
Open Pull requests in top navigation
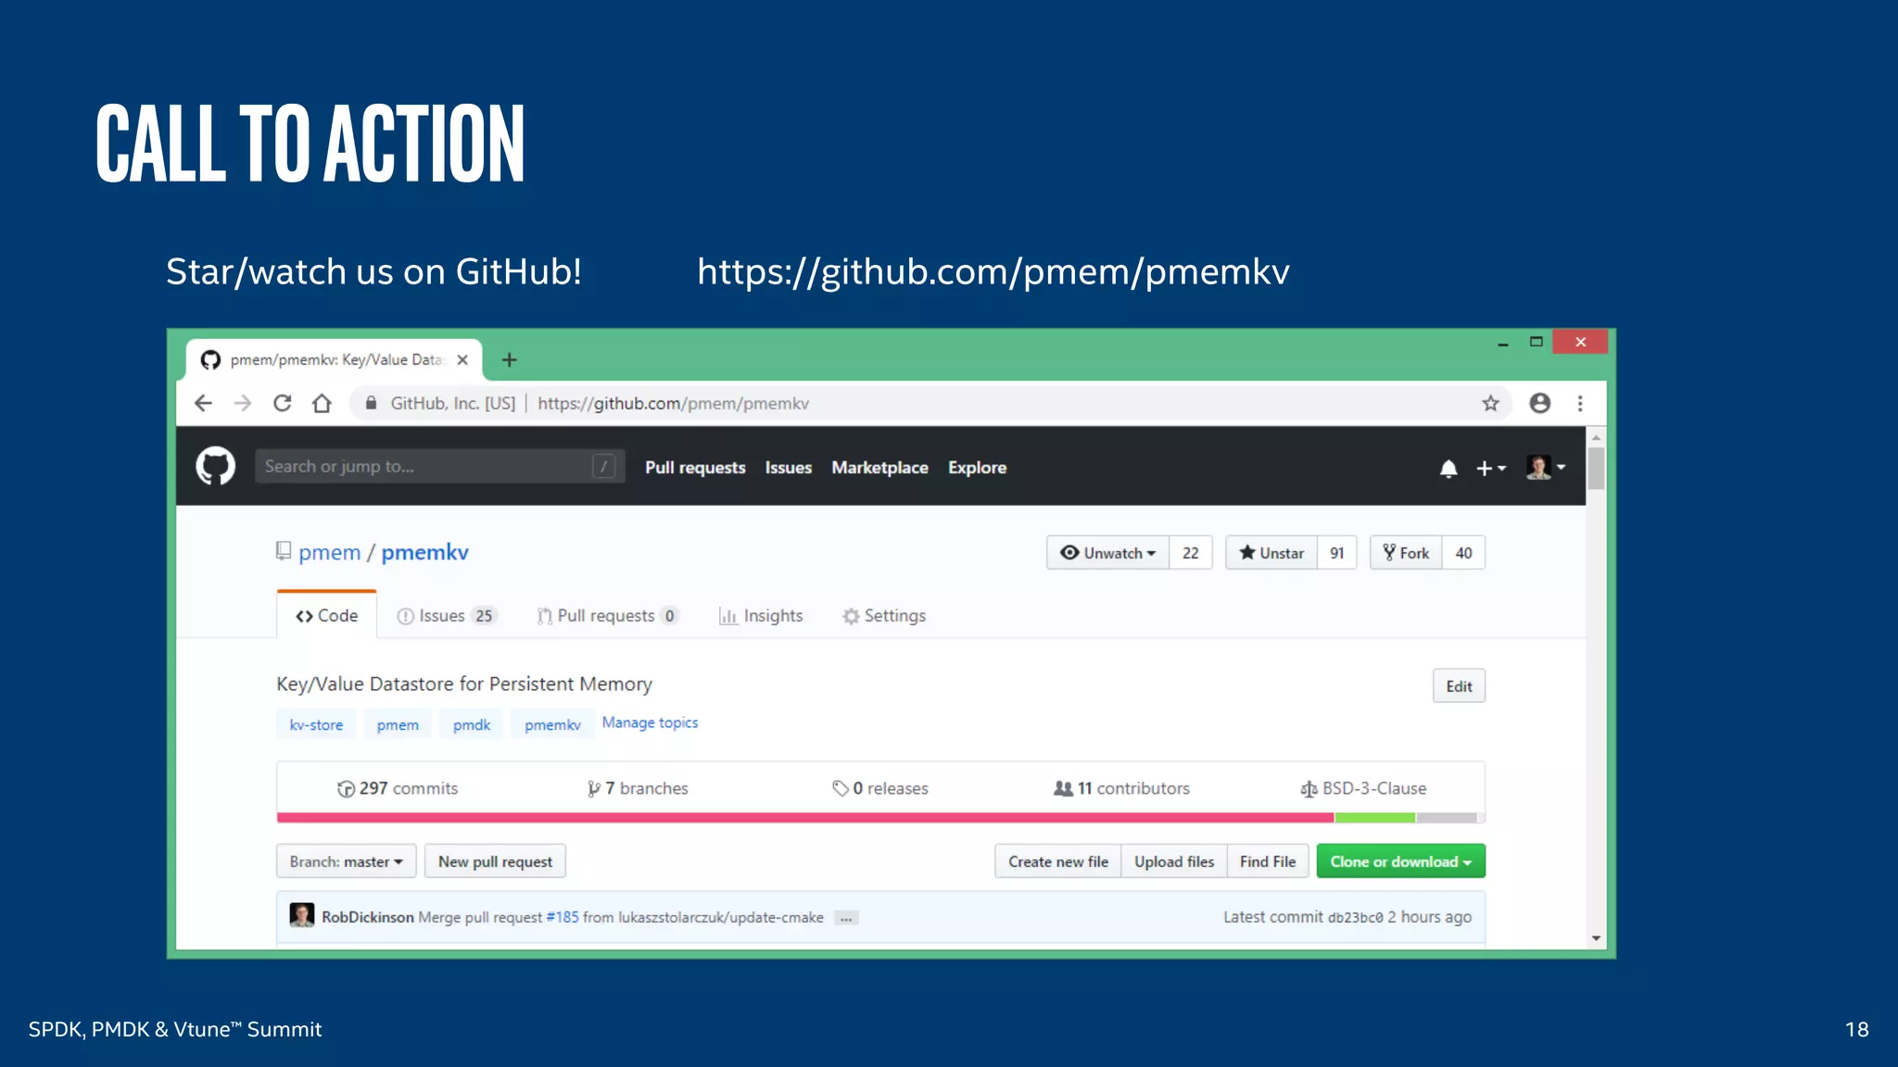point(695,468)
